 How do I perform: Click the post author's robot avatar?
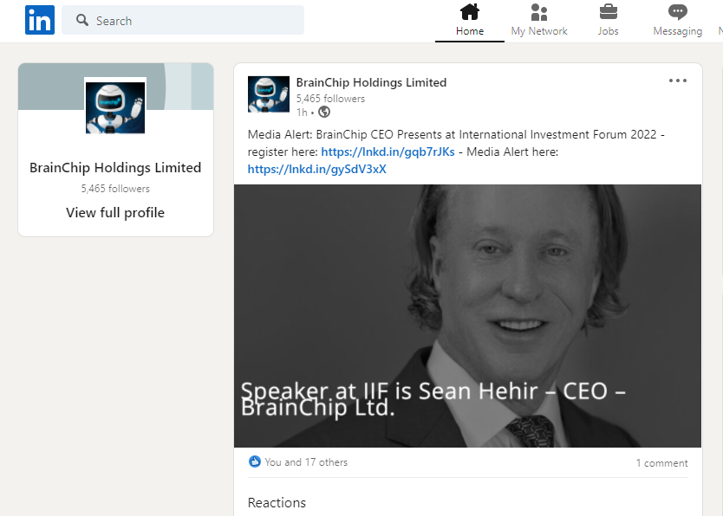(269, 94)
